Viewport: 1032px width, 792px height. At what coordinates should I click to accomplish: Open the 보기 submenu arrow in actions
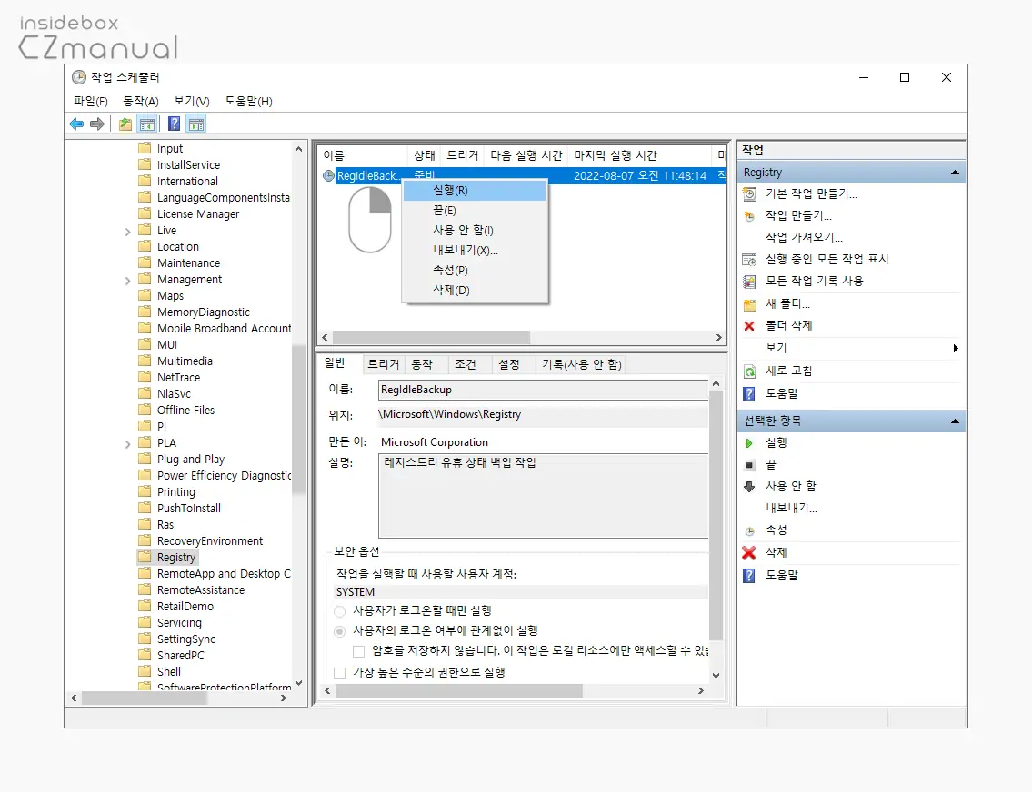click(956, 349)
